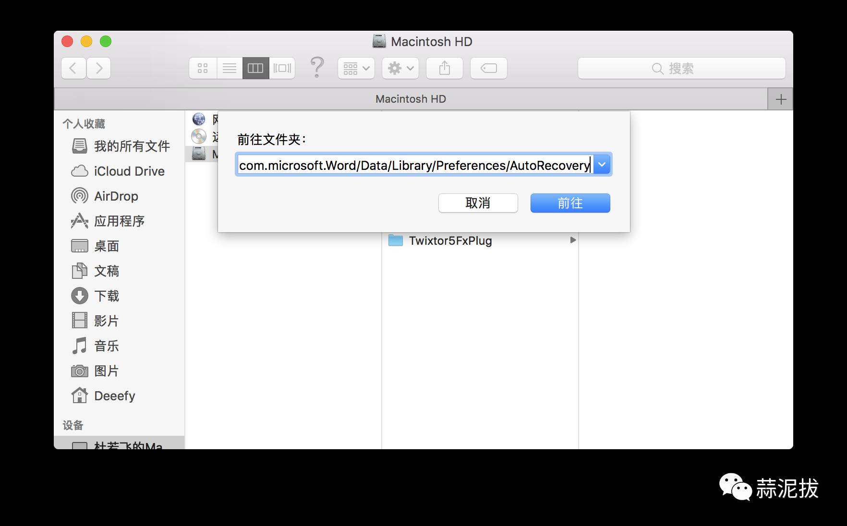Click the 前往 go button
Viewport: 847px width, 526px height.
570,203
